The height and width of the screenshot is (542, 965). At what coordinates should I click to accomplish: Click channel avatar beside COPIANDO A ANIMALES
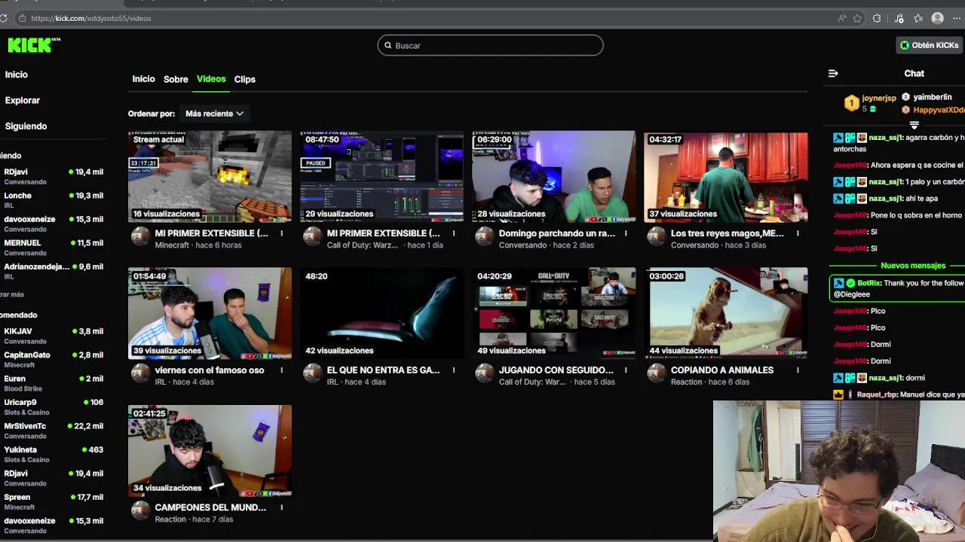(657, 373)
